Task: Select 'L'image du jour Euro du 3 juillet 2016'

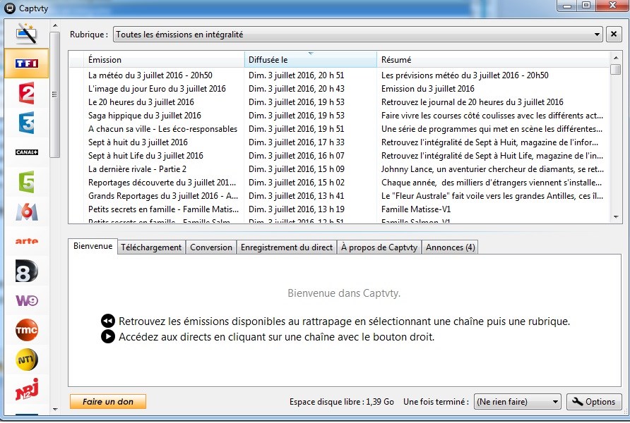Action: (x=157, y=89)
